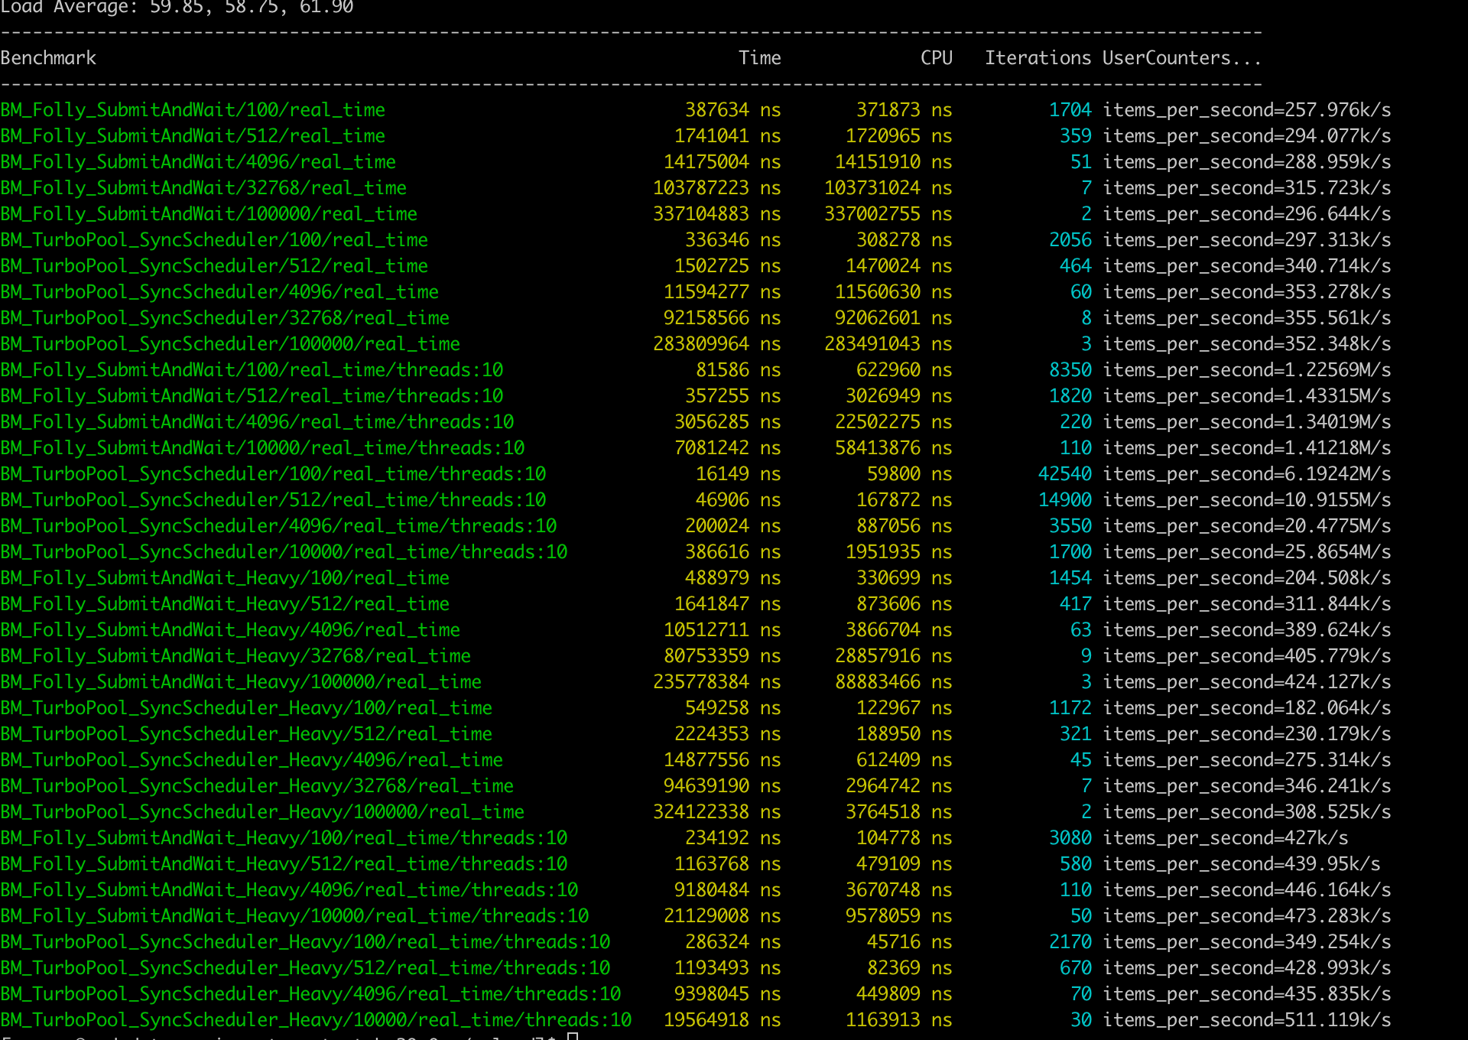Select BM_TurboPool_SyncScheduler/100/real_time row name
The height and width of the screenshot is (1040, 1468).
click(x=214, y=240)
